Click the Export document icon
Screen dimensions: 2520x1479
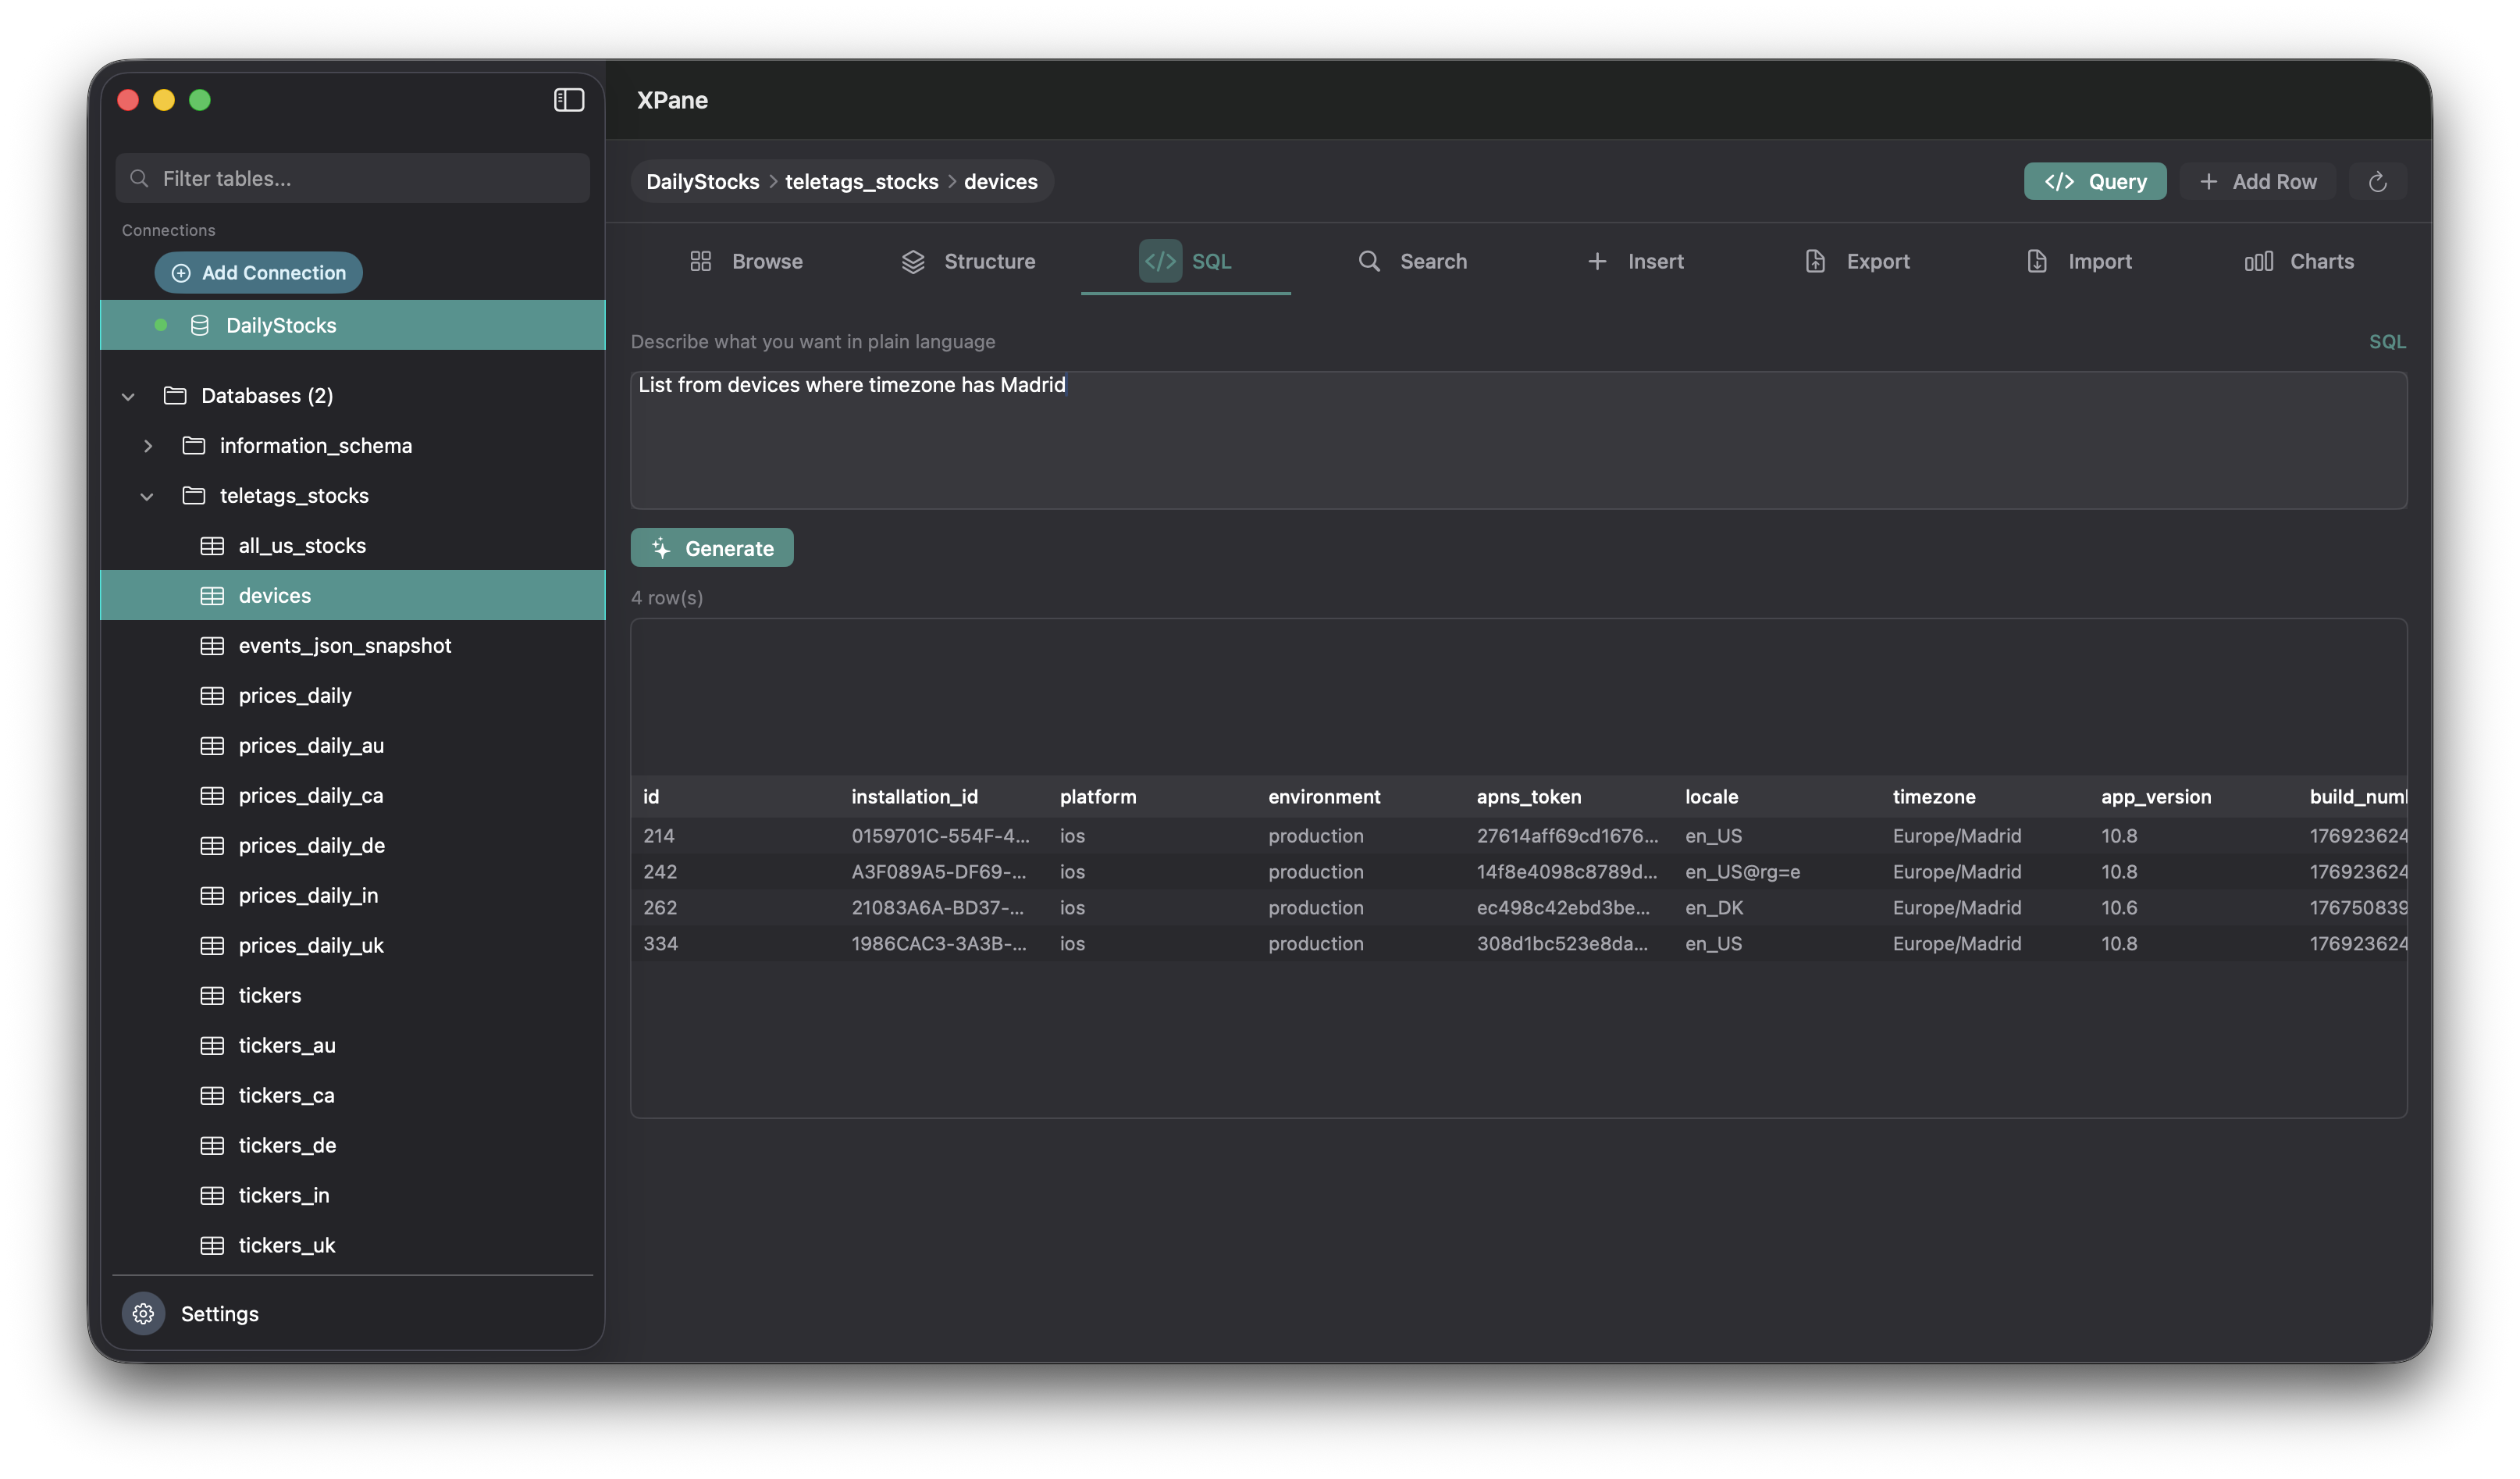pos(1815,261)
